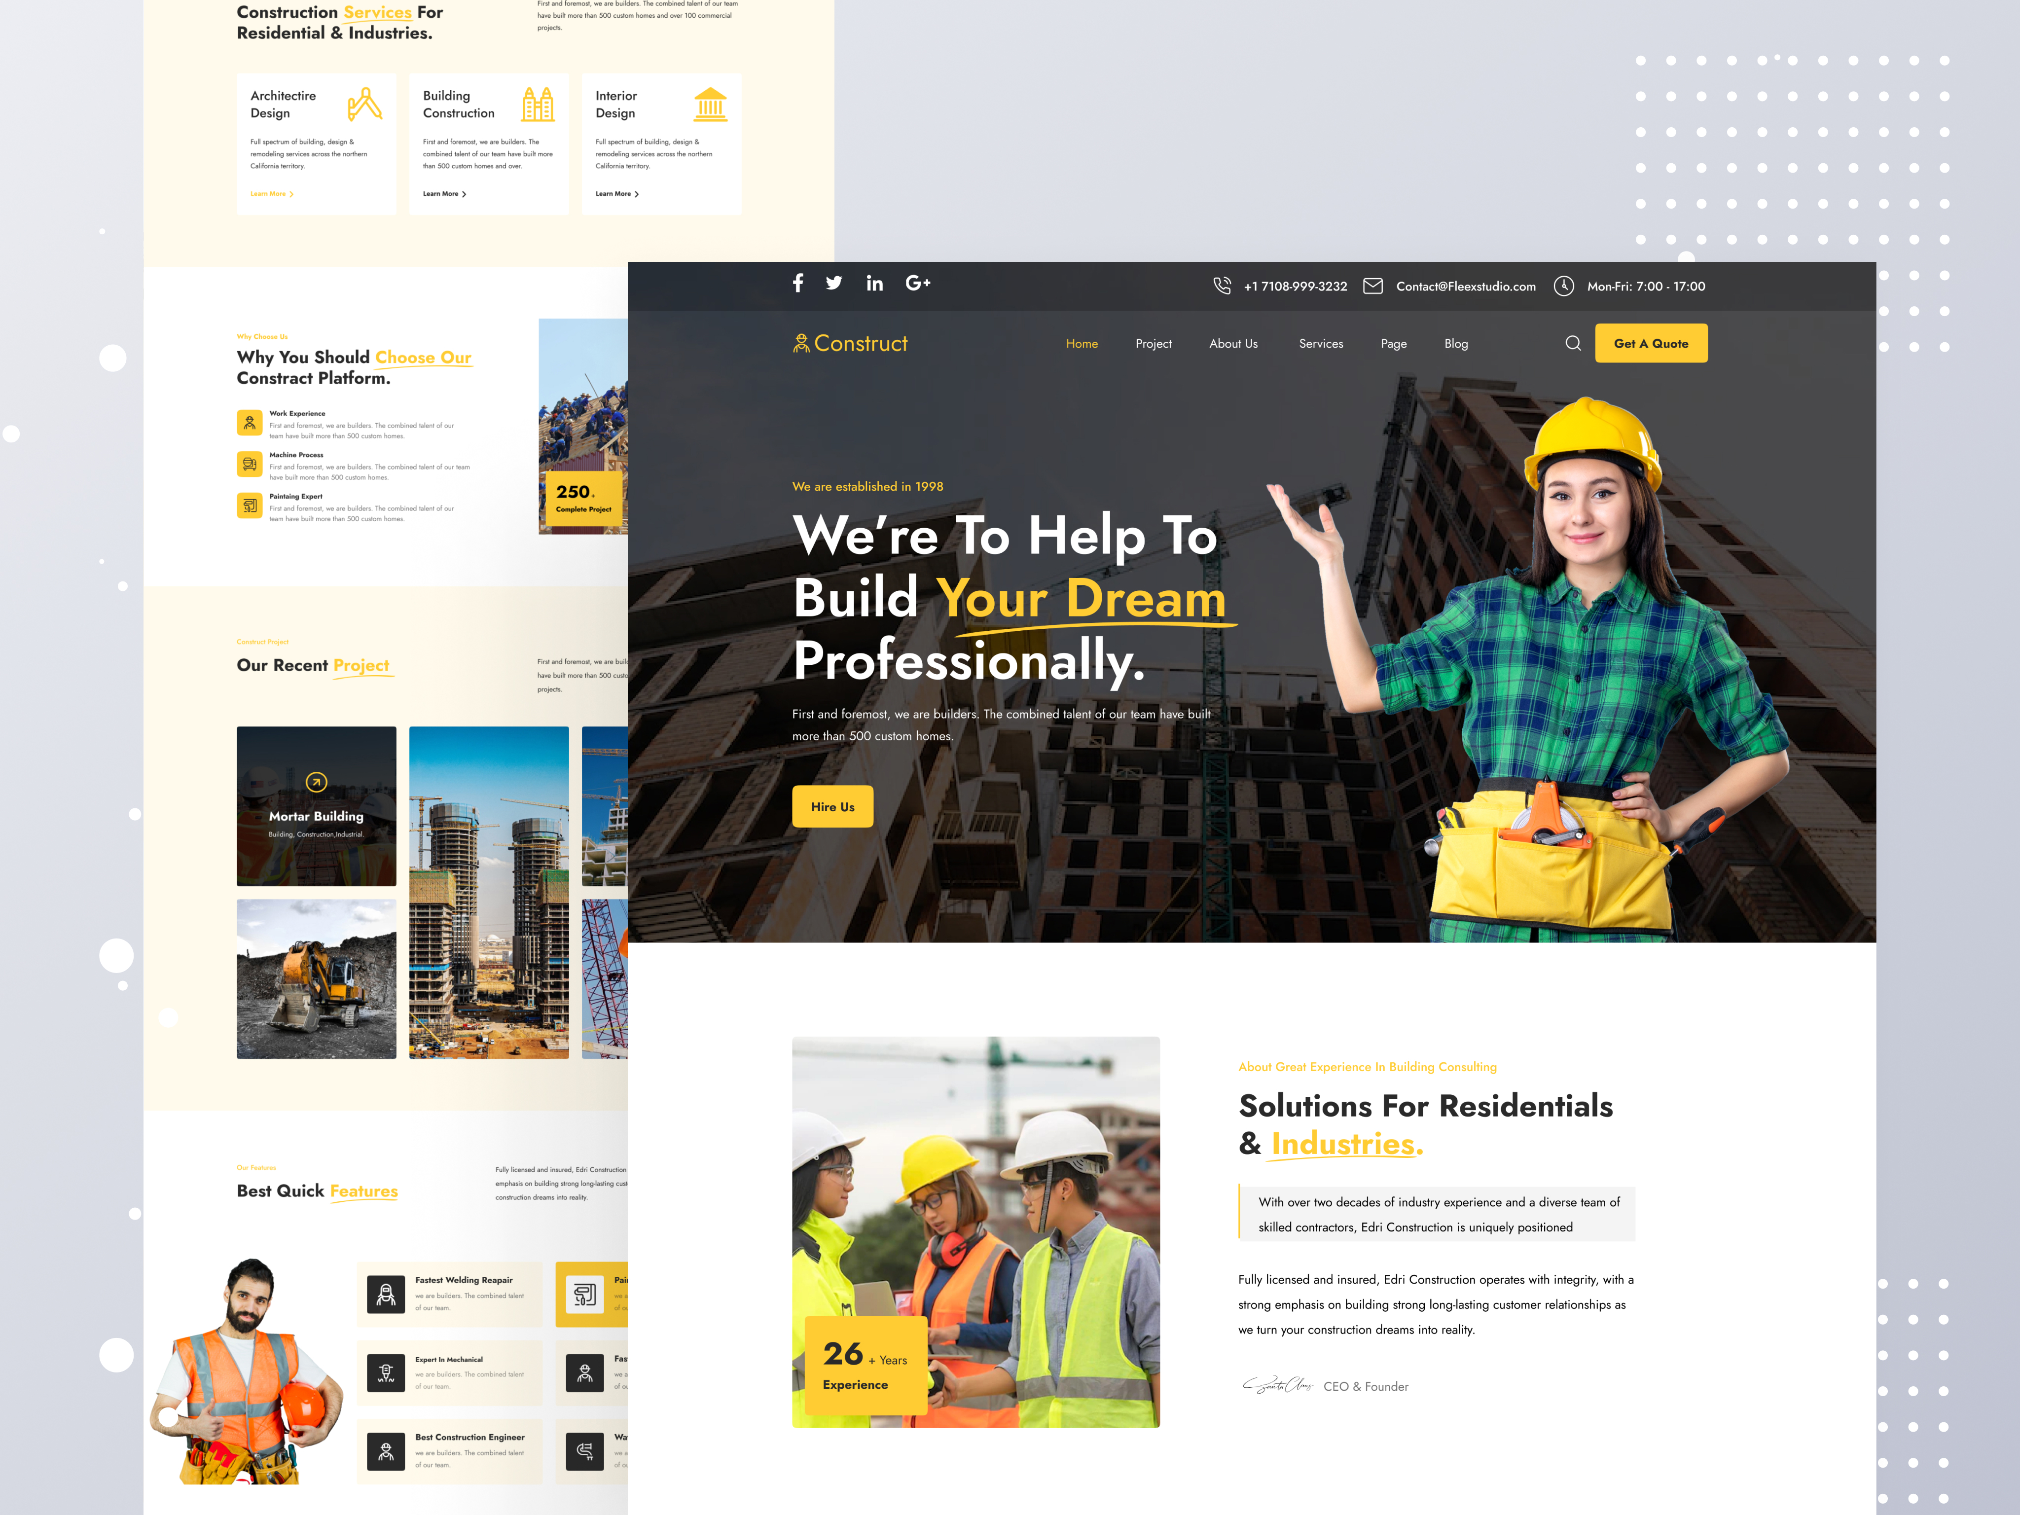The height and width of the screenshot is (1515, 2020).
Task: Toggle the Blog menu expander
Action: point(1457,342)
